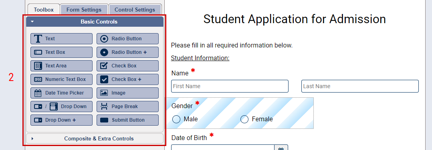Add a Text Box control
This screenshot has height=150, width=432.
coord(61,52)
